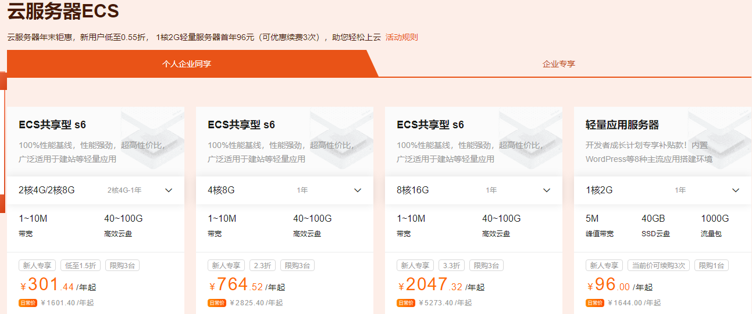
Task: Click the 新人专享 tag beside 2.3折
Action: tap(226, 265)
